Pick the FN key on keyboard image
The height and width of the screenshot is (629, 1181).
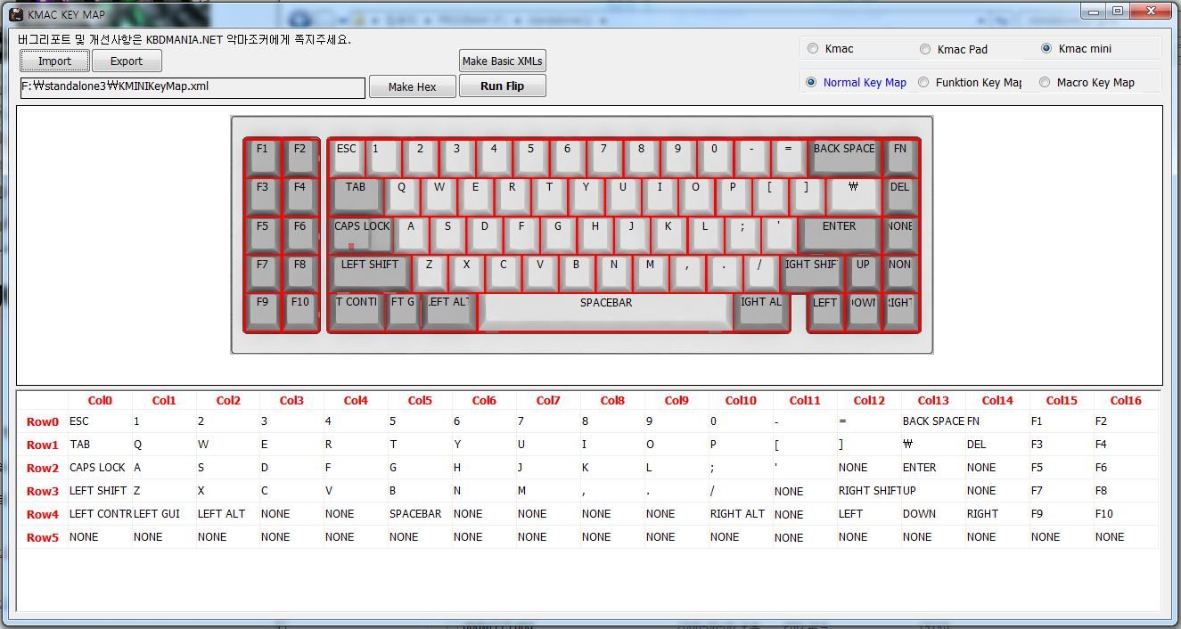point(900,158)
